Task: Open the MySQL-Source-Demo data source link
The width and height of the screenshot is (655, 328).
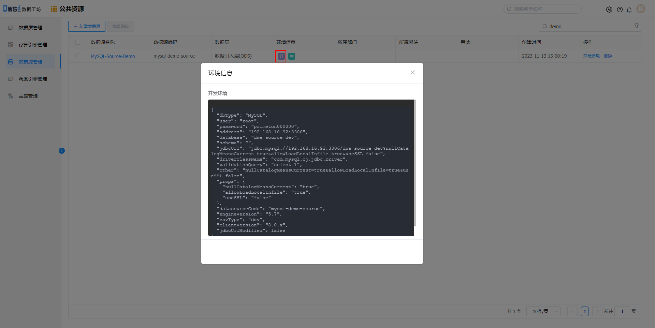Action: pos(113,56)
